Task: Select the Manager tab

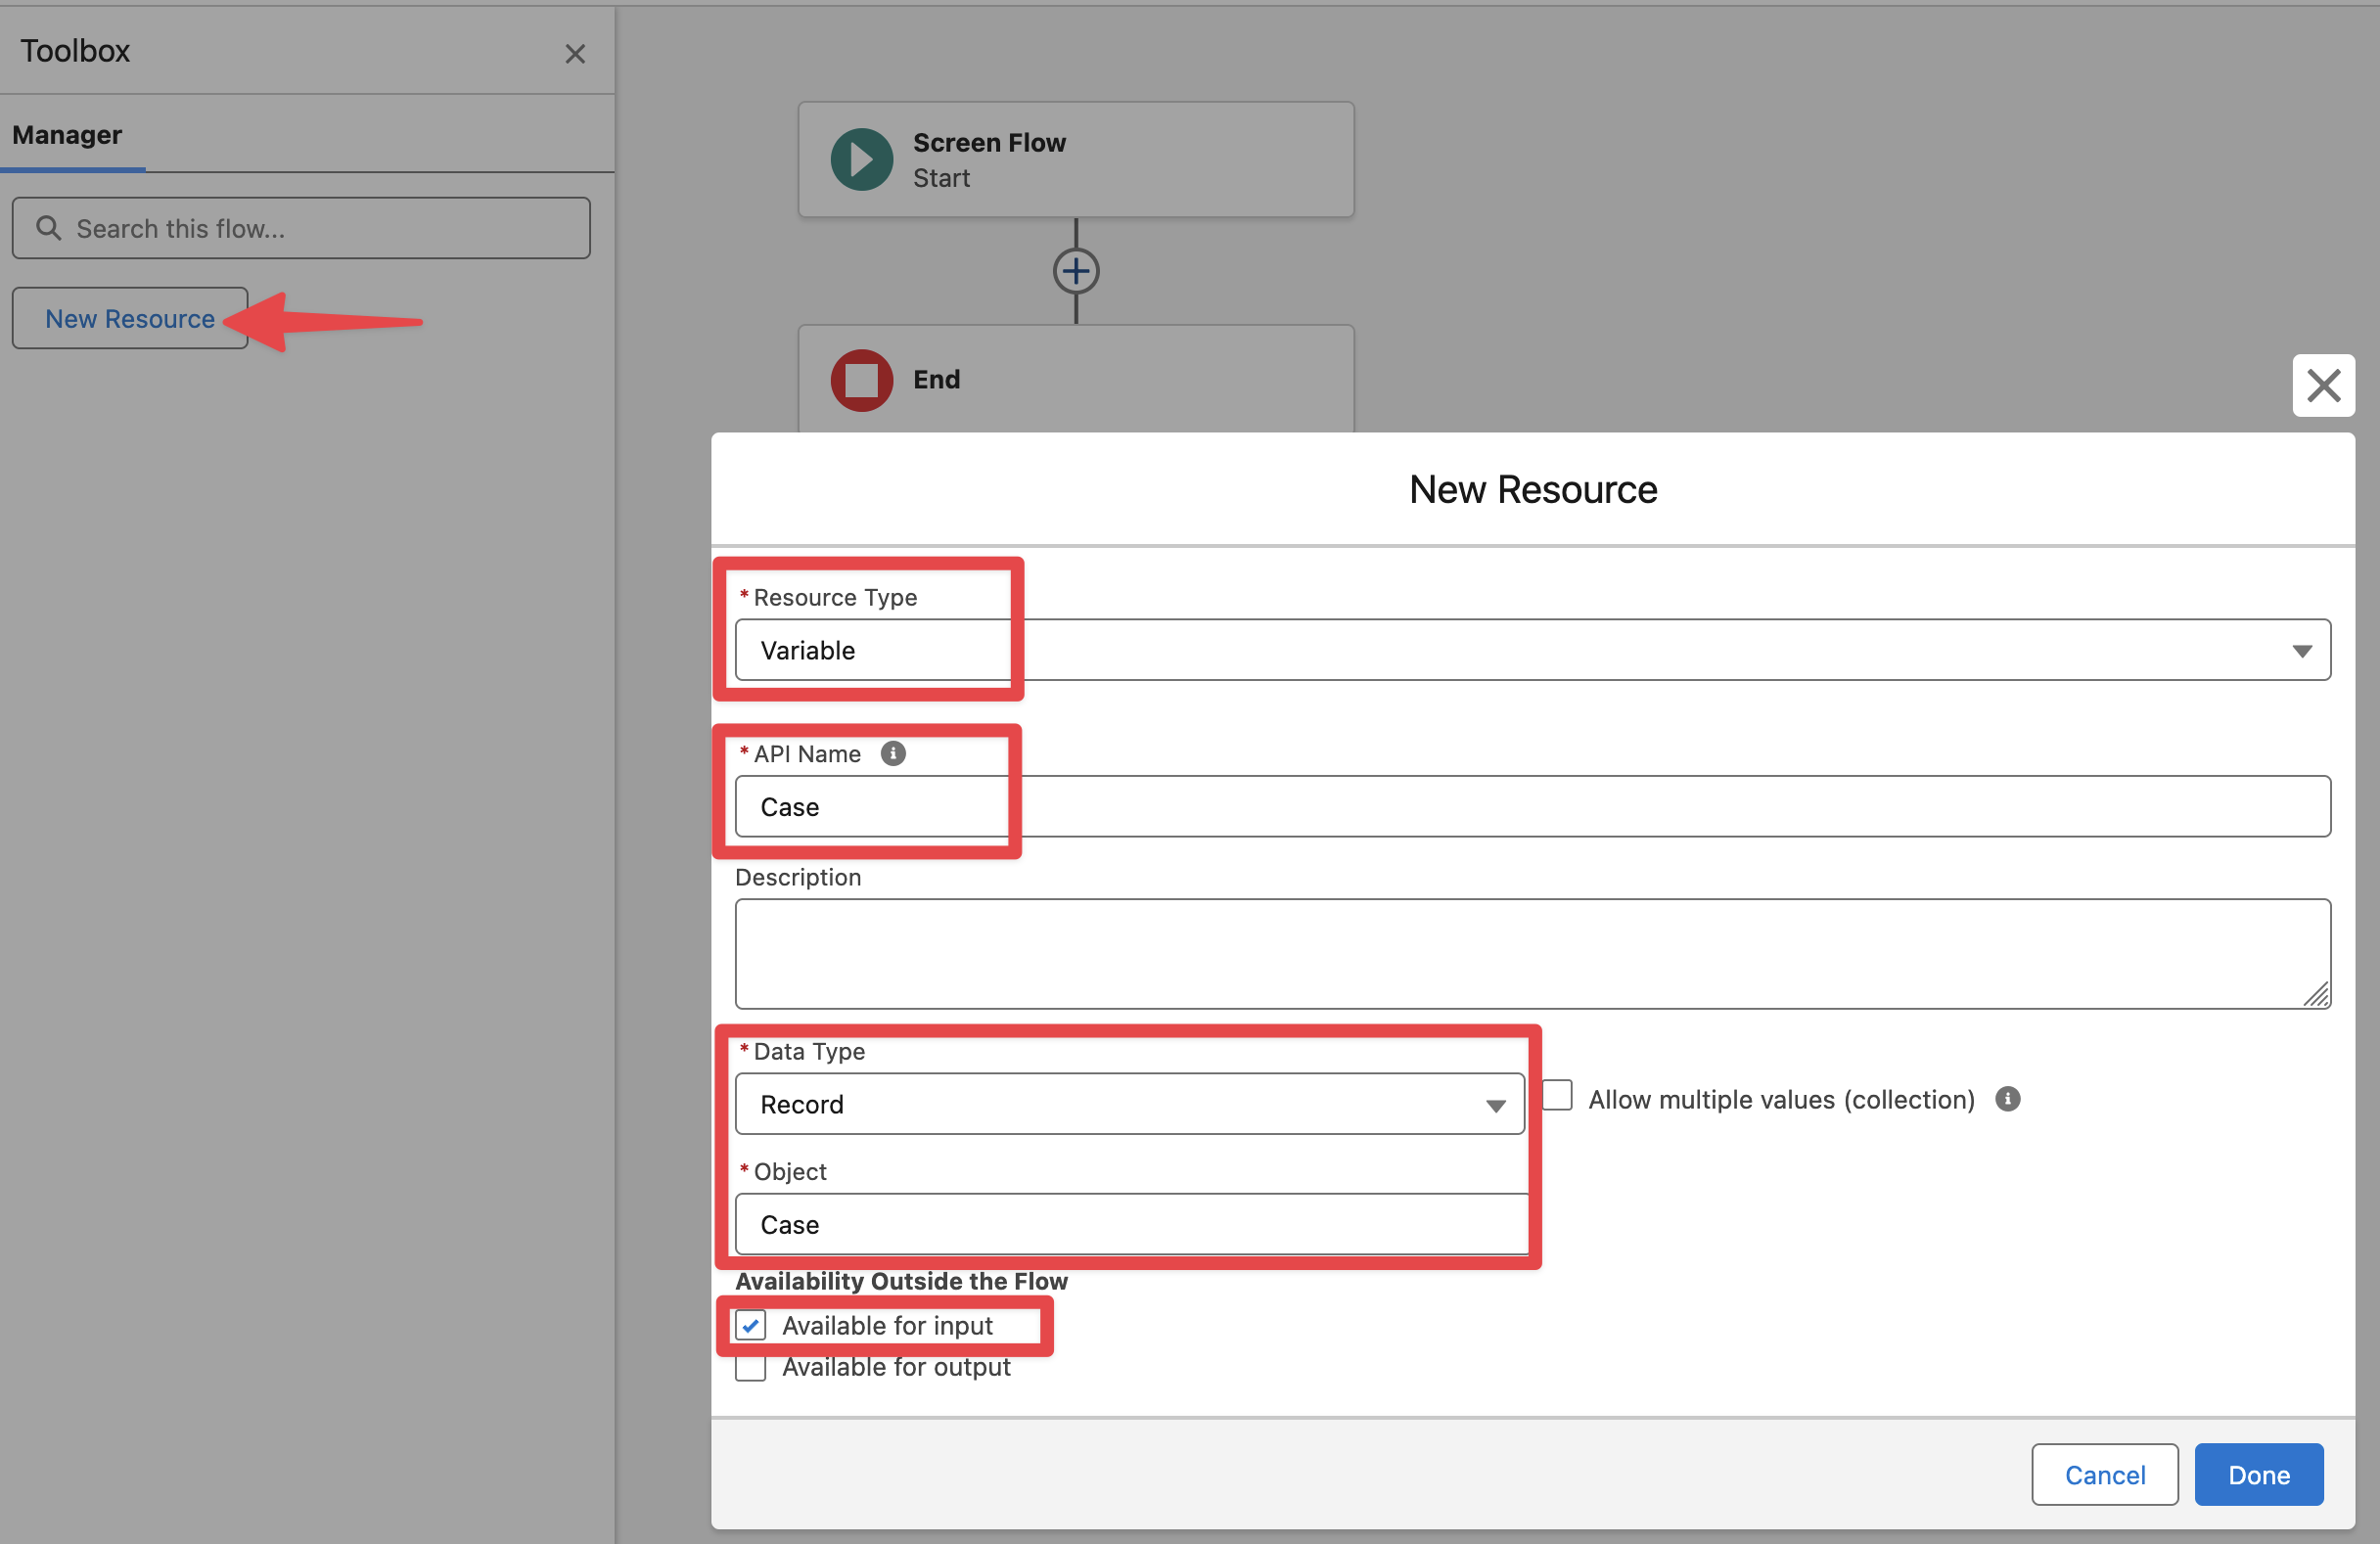Action: (x=67, y=135)
